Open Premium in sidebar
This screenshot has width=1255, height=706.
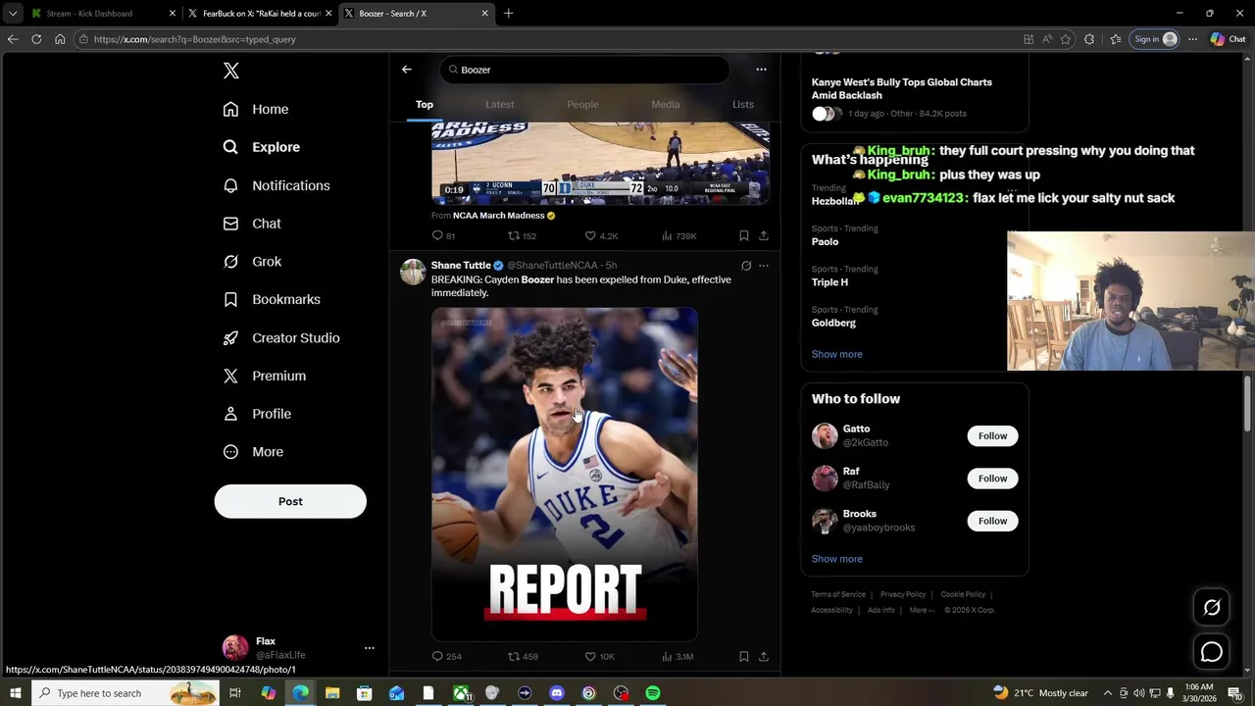pos(265,376)
